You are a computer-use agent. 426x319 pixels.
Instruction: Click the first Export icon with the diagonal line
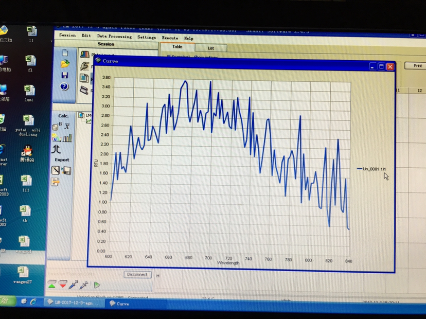point(56,170)
